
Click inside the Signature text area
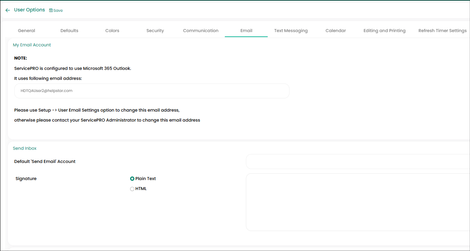(358, 202)
